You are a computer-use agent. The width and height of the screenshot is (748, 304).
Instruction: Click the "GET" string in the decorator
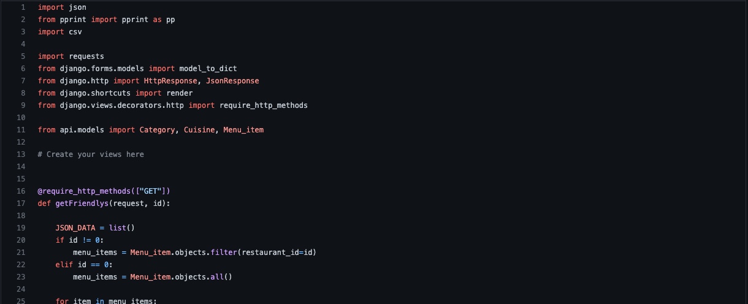click(151, 191)
